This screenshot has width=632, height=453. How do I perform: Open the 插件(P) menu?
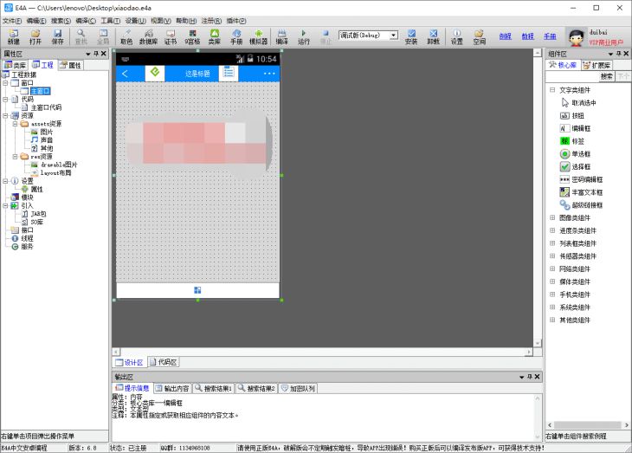tap(236, 21)
